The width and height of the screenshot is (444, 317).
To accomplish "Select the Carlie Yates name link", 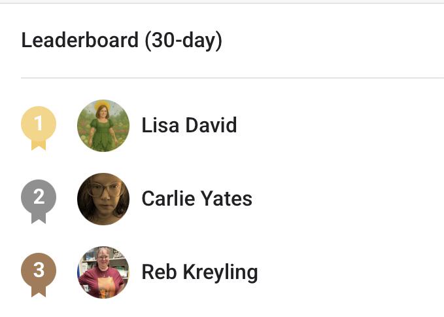I will 197,198.
